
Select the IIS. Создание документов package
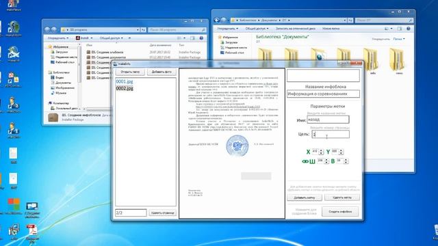pyautogui.click(x=106, y=57)
